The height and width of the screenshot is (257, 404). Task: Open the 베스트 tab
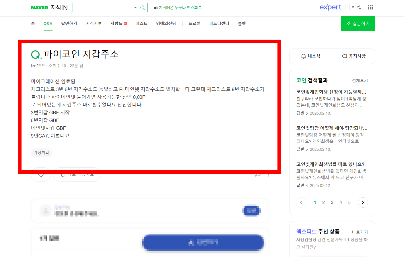(141, 24)
